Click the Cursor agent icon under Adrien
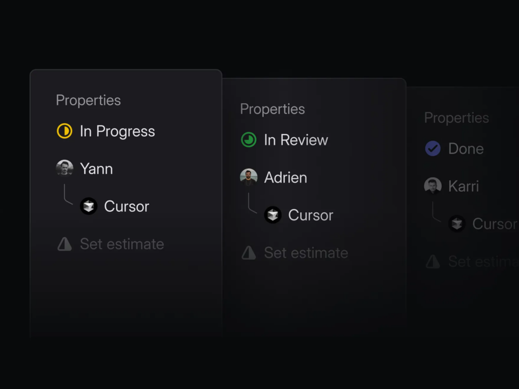This screenshot has height=389, width=519. point(272,215)
